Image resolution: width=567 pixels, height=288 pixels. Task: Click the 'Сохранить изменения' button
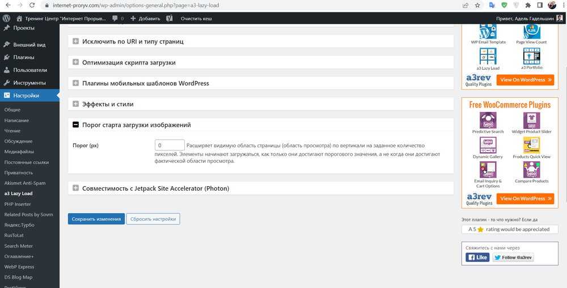click(x=96, y=219)
